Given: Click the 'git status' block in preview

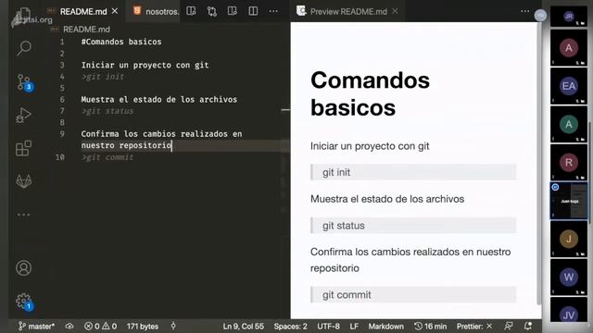Looking at the screenshot, I should [413, 226].
